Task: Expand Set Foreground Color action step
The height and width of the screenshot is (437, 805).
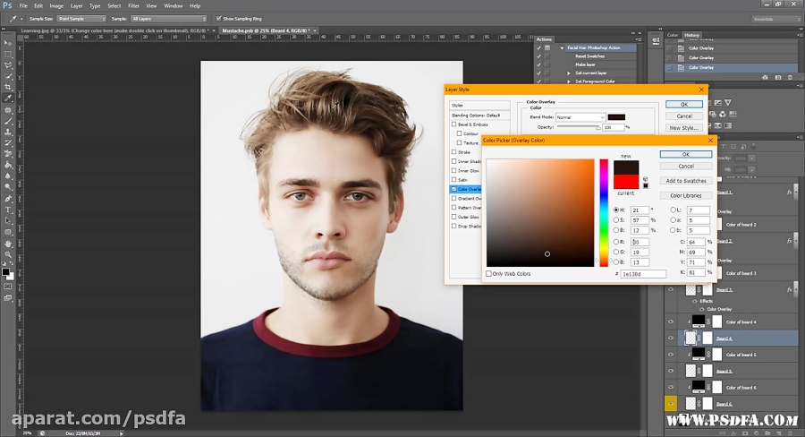Action: pos(568,81)
